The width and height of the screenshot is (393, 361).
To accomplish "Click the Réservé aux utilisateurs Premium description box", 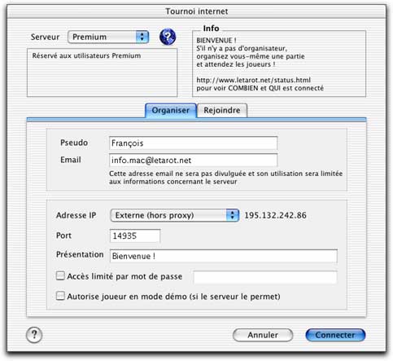I will 103,73.
